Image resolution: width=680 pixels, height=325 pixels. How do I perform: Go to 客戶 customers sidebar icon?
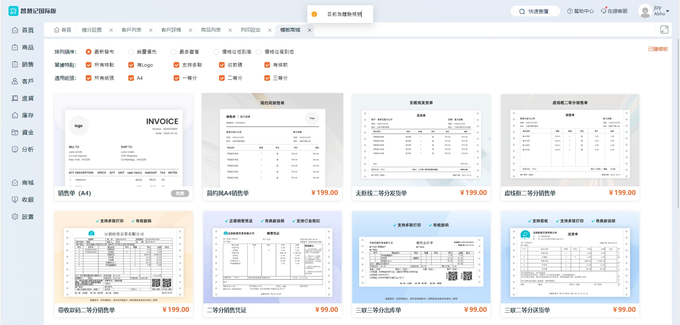point(15,81)
